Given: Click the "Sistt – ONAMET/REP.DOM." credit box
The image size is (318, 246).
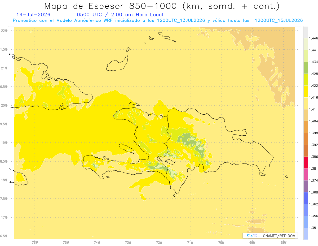Looking at the screenshot, I should tap(270, 236).
